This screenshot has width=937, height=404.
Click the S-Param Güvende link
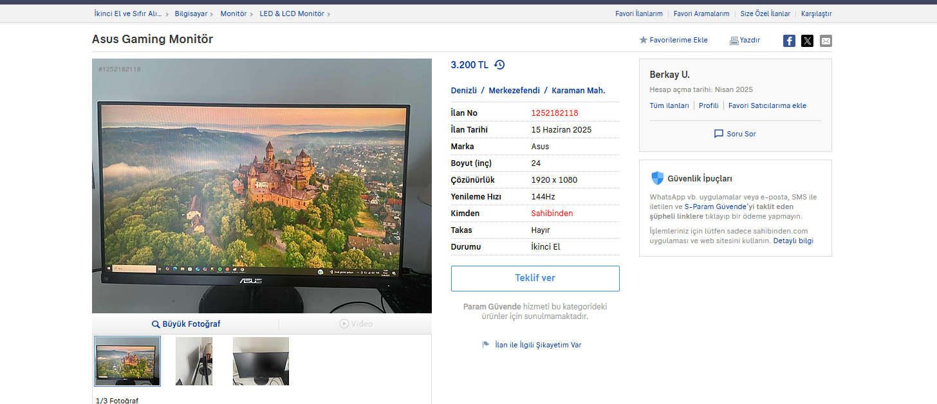tap(714, 207)
